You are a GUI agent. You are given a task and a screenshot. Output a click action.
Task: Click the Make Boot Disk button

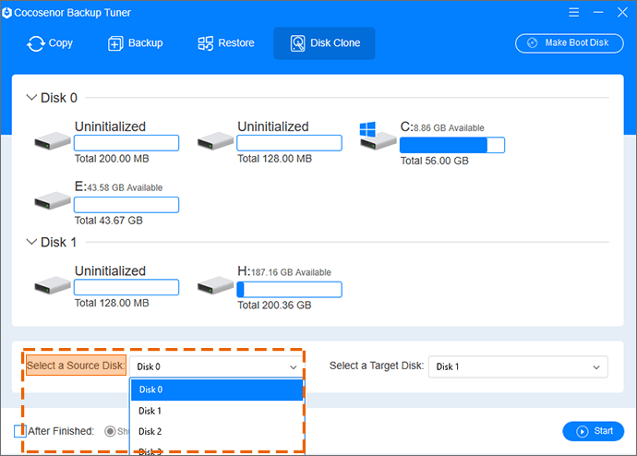click(570, 43)
